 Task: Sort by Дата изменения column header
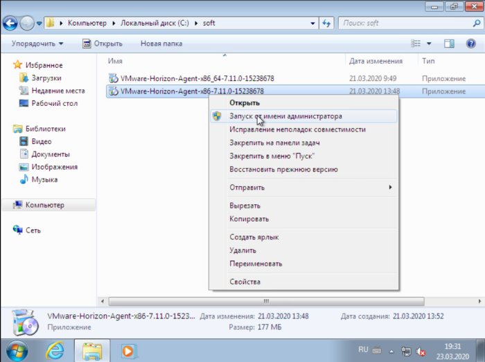tap(376, 61)
